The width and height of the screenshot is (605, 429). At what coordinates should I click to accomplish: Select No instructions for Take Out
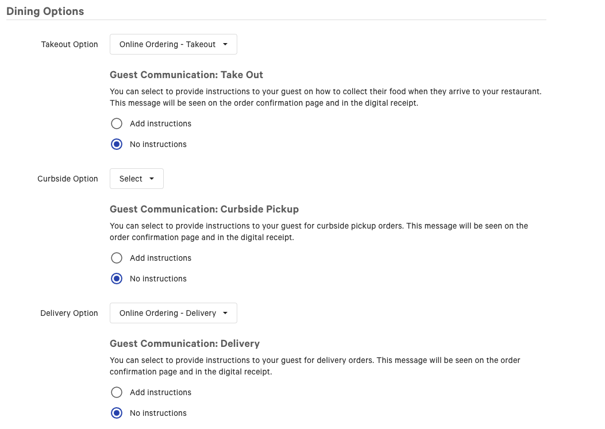pyautogui.click(x=117, y=144)
